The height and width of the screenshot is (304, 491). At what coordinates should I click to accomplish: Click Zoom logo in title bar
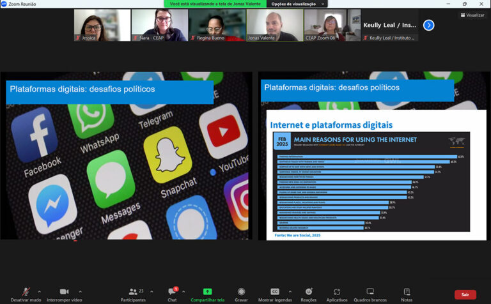point(4,4)
